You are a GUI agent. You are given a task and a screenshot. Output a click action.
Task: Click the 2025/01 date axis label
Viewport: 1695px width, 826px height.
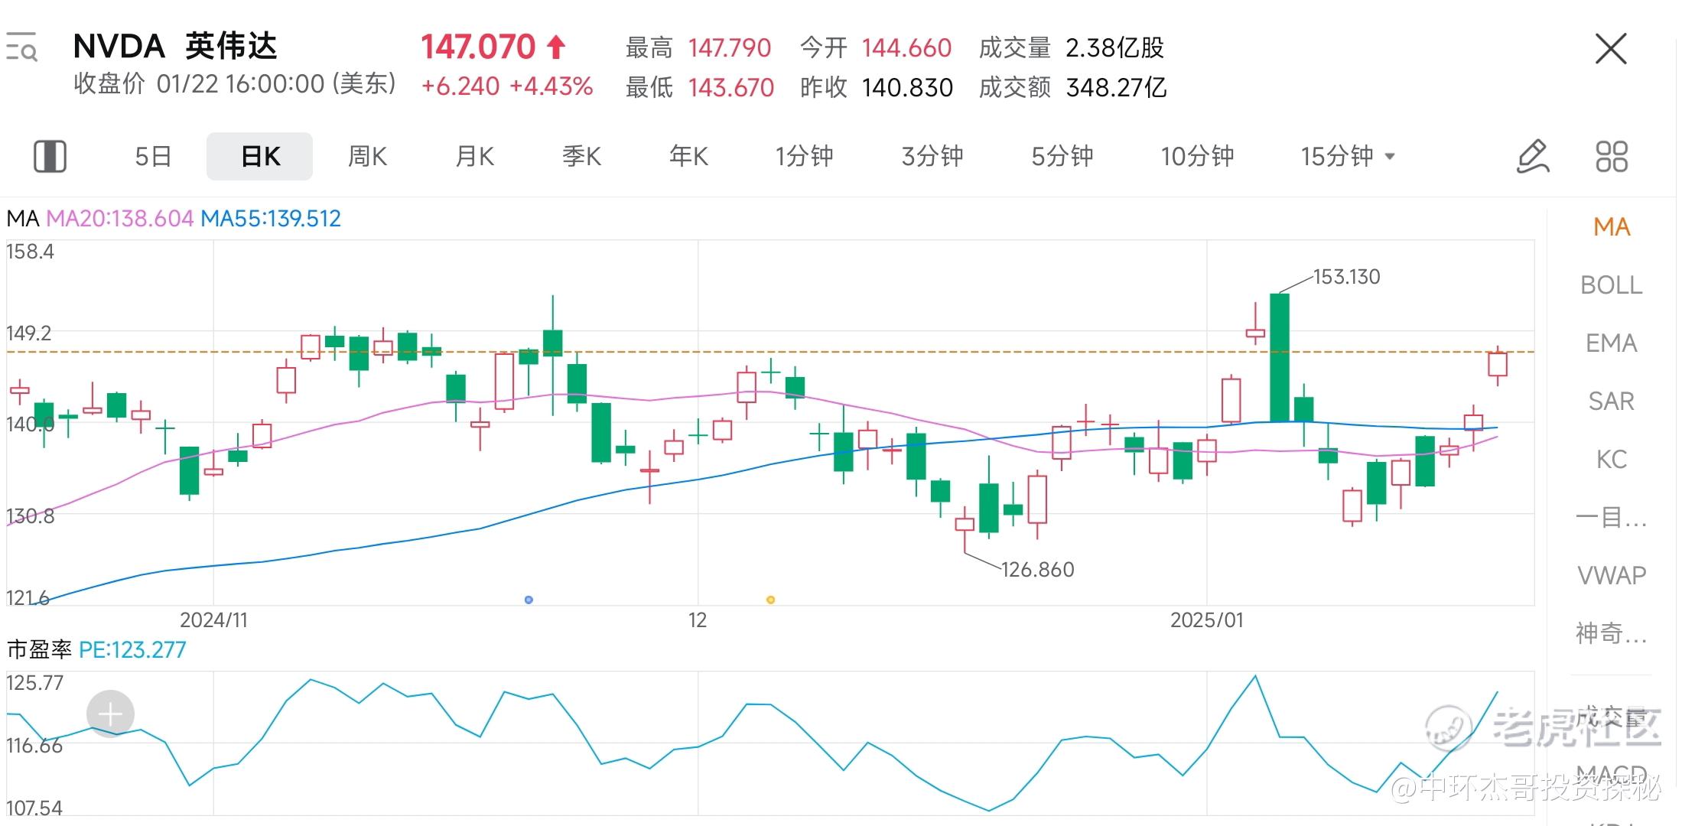1207,620
